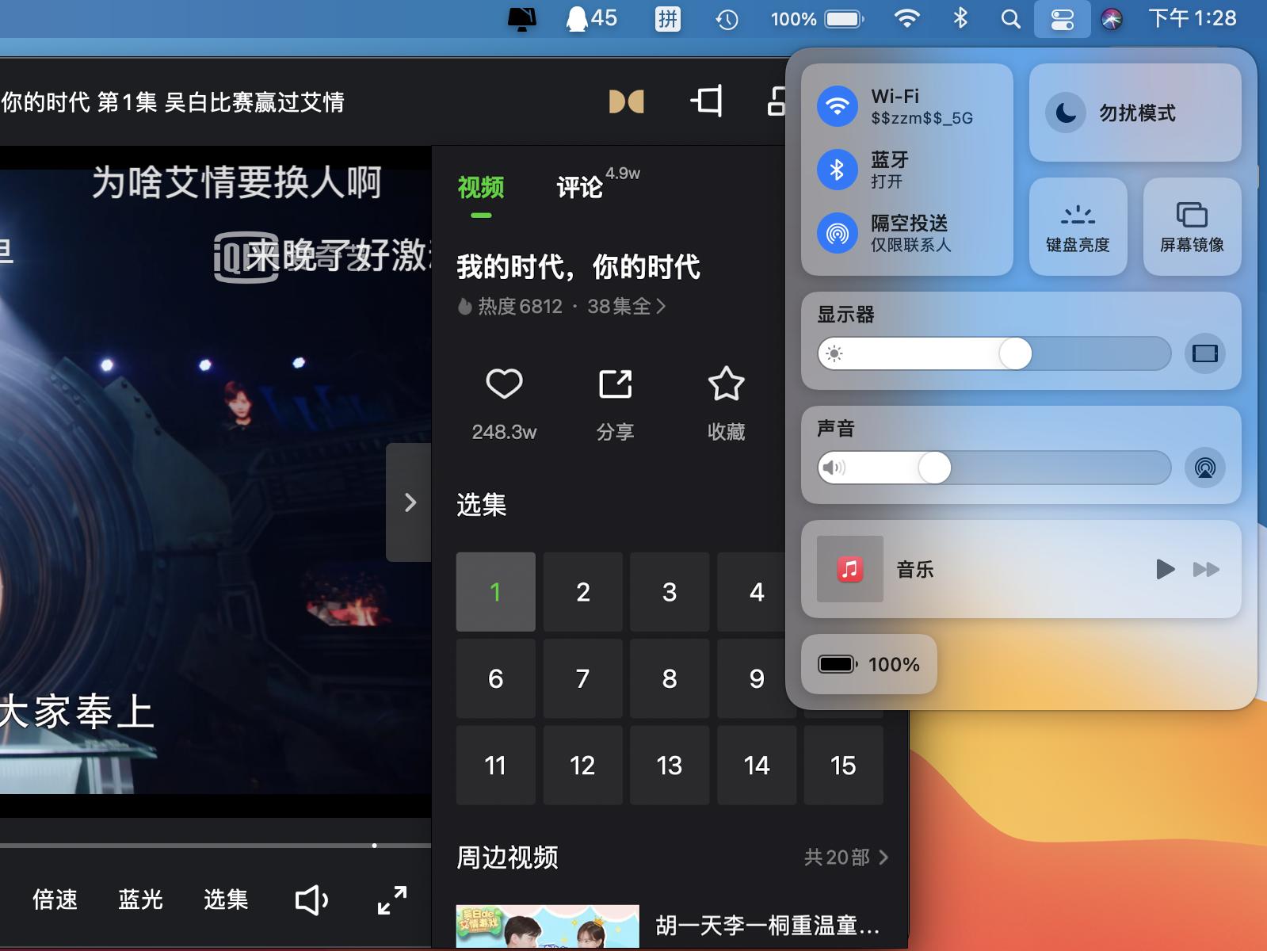The height and width of the screenshot is (951, 1267).
Task: Toggle AirDrop 隔空投送 setting
Action: (838, 233)
